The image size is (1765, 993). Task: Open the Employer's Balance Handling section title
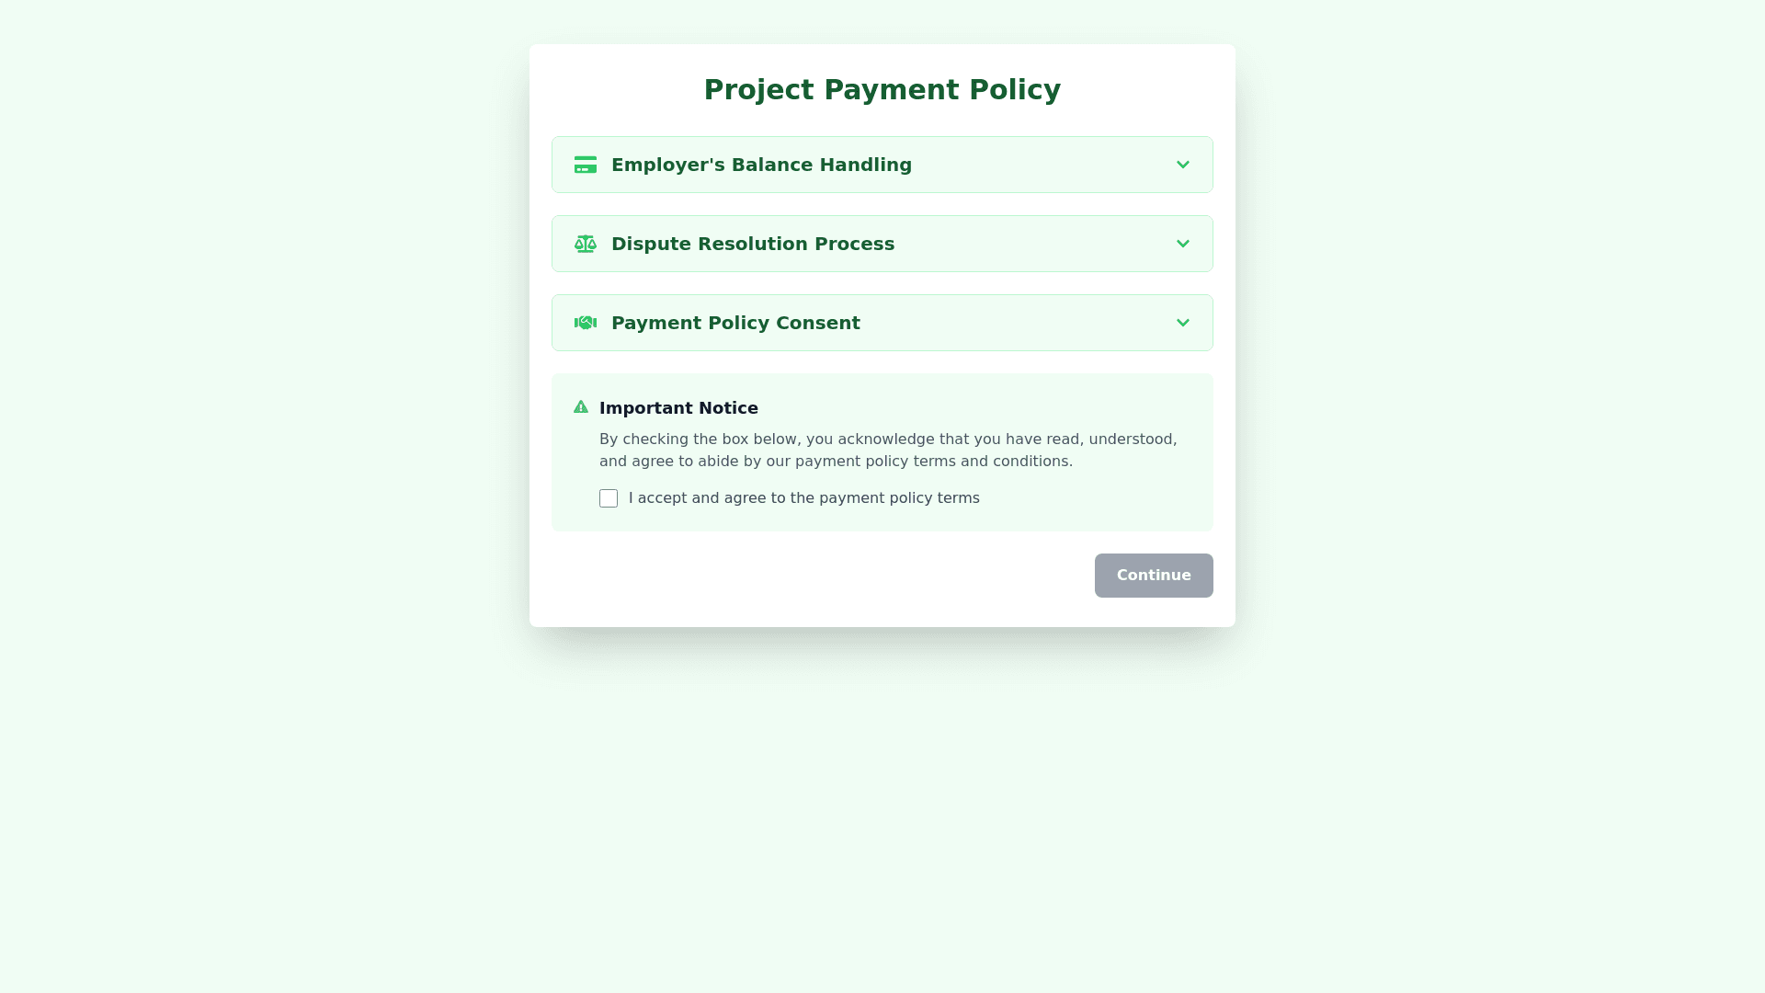click(x=761, y=165)
